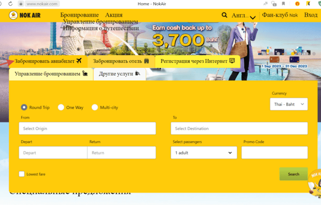
Task: Click the '1 Sep 2023 - 31 Dec 2023' text
Action: coord(284,66)
